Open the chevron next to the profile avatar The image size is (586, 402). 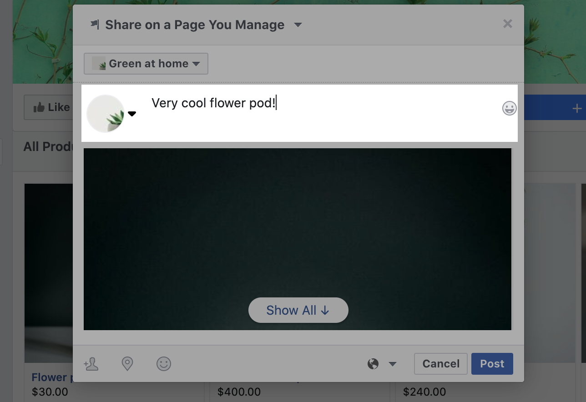[x=132, y=114]
